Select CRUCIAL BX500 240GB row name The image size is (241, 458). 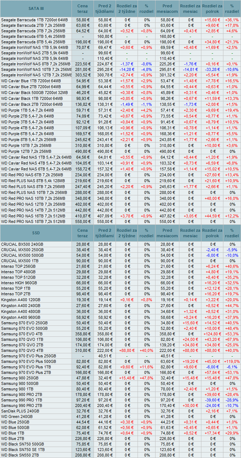[22, 244]
